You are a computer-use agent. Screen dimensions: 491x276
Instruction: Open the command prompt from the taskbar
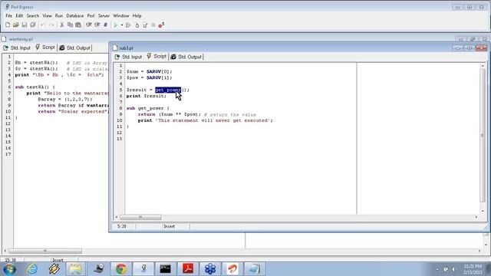pyautogui.click(x=166, y=269)
